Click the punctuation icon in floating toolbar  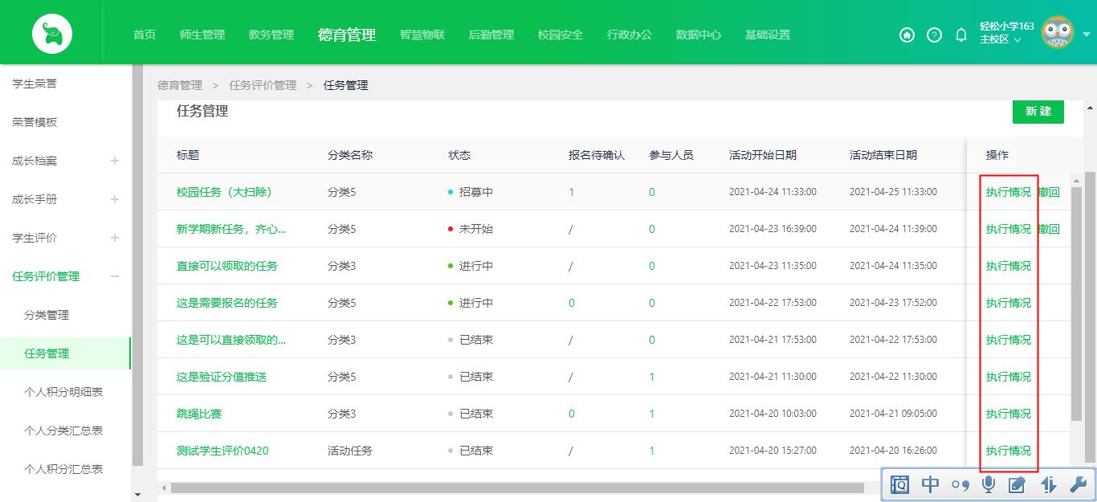click(x=959, y=484)
